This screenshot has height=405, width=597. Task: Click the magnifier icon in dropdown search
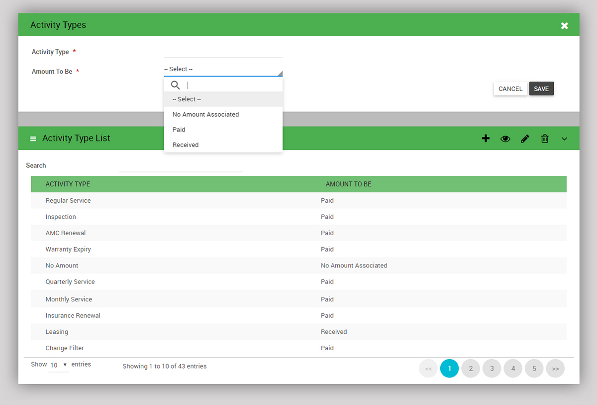click(175, 85)
